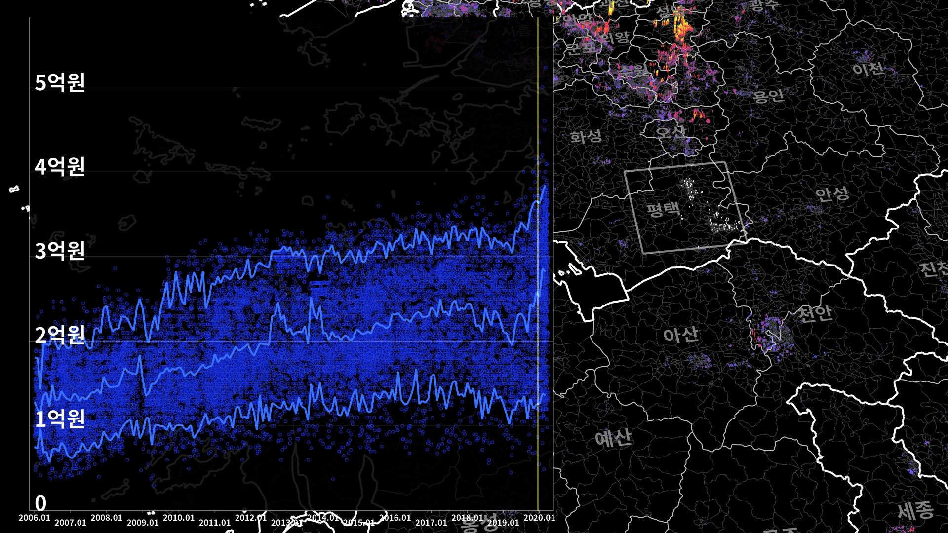The image size is (948, 533).
Task: Select the 안성 region label
Action: (832, 194)
